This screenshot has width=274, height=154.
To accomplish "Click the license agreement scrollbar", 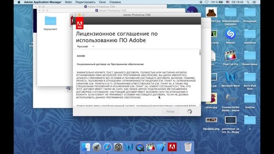I will click(200, 53).
